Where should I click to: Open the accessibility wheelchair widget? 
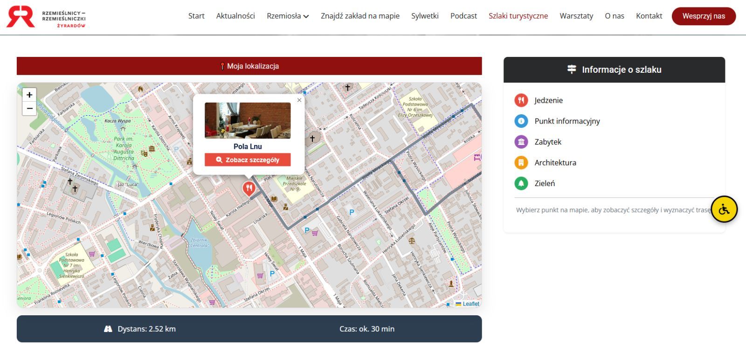(x=724, y=209)
